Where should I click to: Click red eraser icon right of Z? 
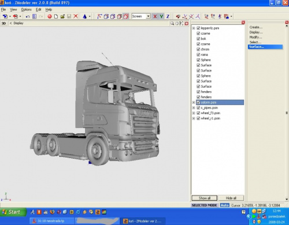tap(178, 17)
